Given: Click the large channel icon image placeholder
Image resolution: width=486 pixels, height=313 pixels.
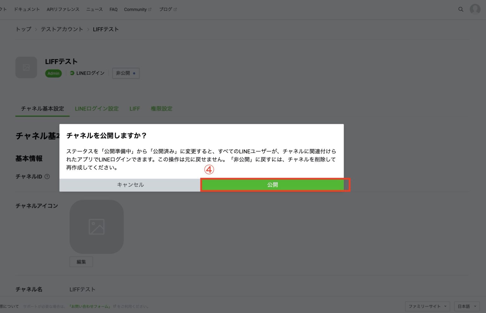Looking at the screenshot, I should (x=97, y=227).
